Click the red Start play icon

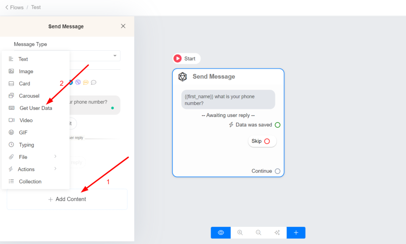pos(177,59)
